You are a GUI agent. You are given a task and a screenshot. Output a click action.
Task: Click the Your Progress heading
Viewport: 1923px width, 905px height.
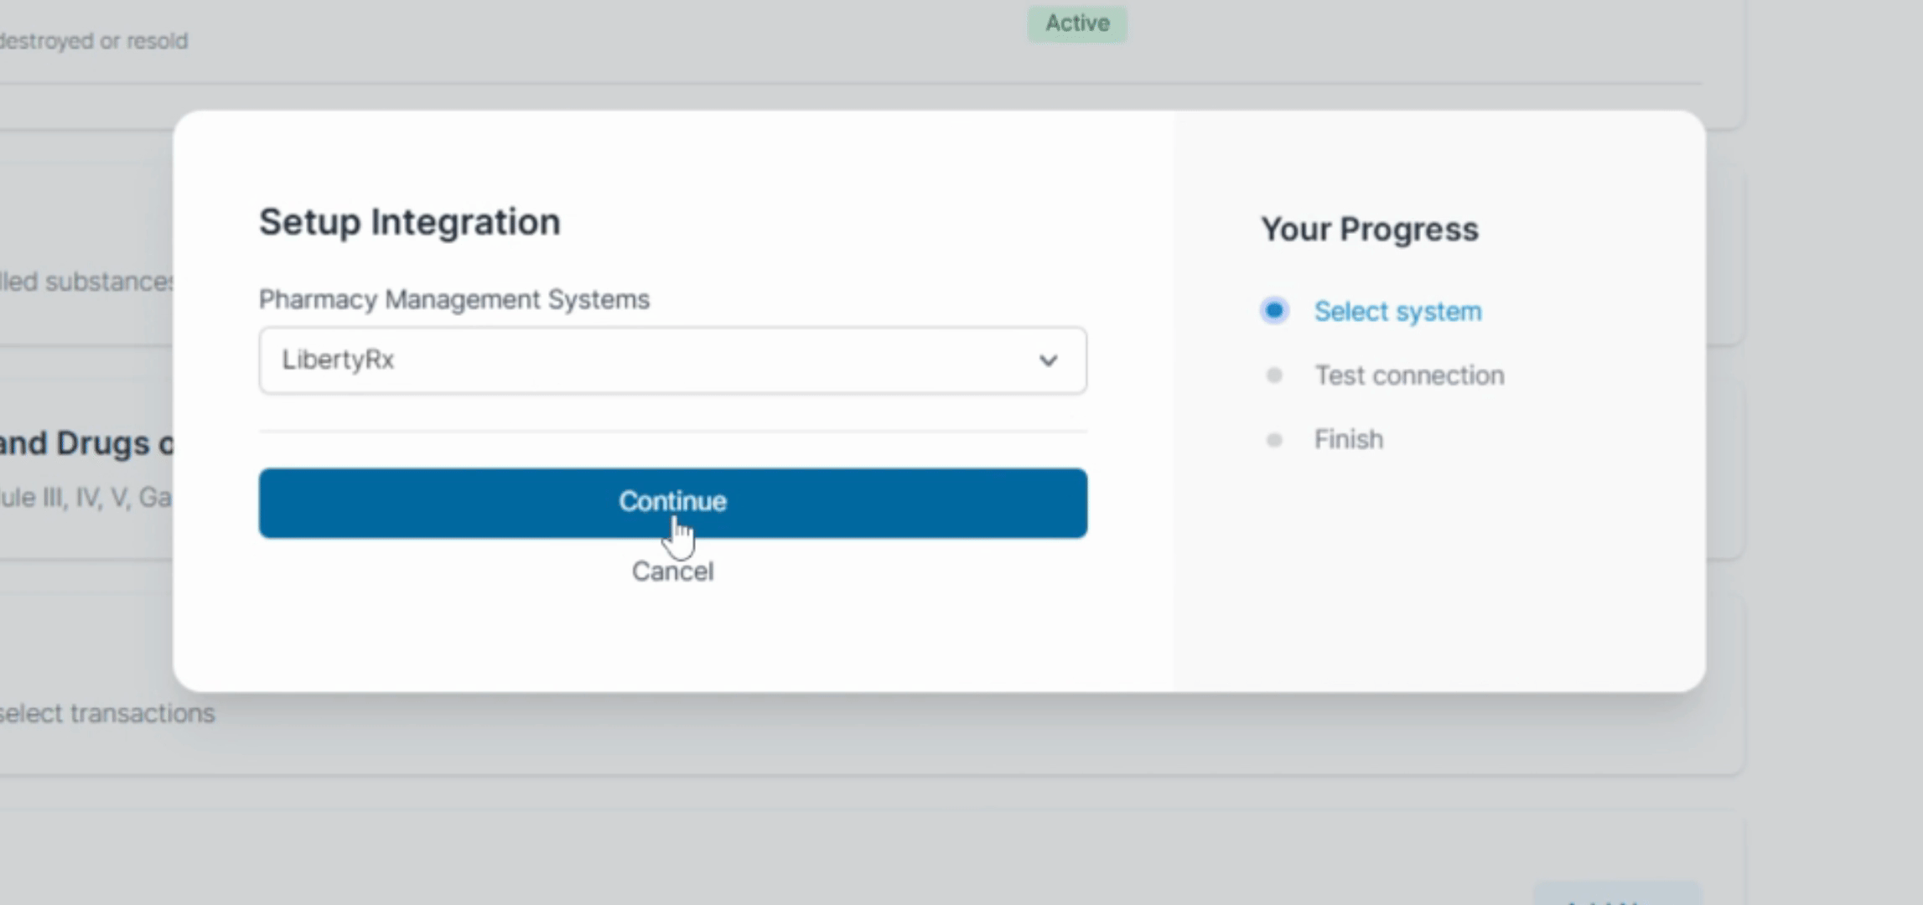1370,229
